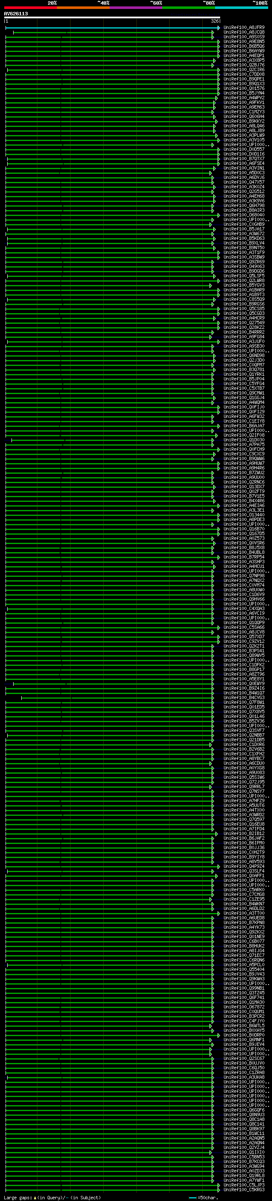Viewport: 272px width, 1201px height.
Task: Click the purple ~60% identity legend bar
Action: click(x=136, y=8)
